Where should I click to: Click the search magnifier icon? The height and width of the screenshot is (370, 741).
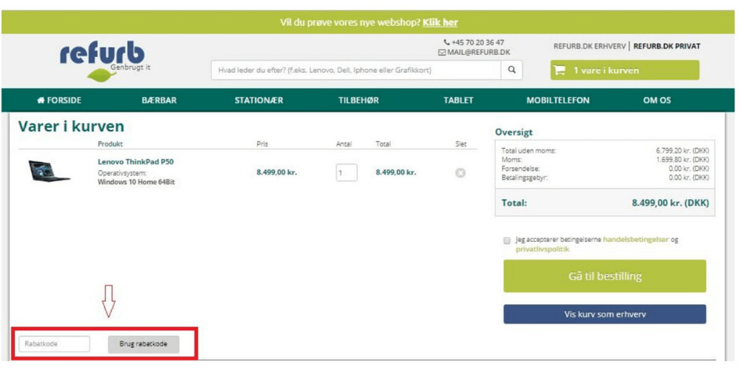tap(511, 70)
